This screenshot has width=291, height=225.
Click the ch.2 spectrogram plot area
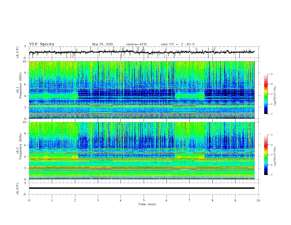[x=142, y=151]
